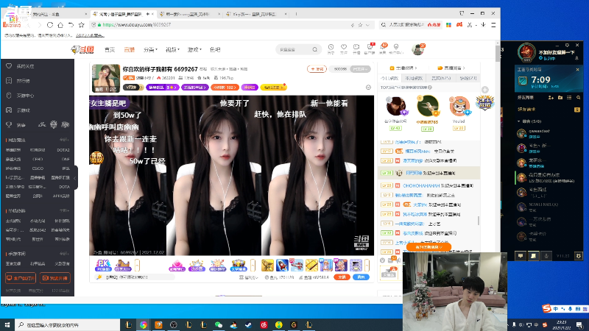Click the browser page vertical scrollbar

pyautogui.click(x=498, y=54)
